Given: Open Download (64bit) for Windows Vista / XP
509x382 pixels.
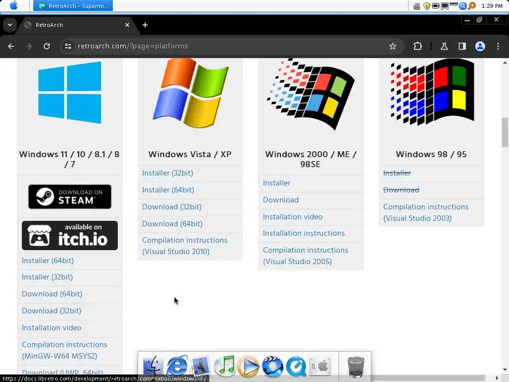Looking at the screenshot, I should click(x=172, y=224).
